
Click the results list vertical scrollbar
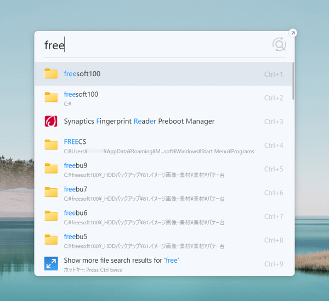tap(293, 81)
